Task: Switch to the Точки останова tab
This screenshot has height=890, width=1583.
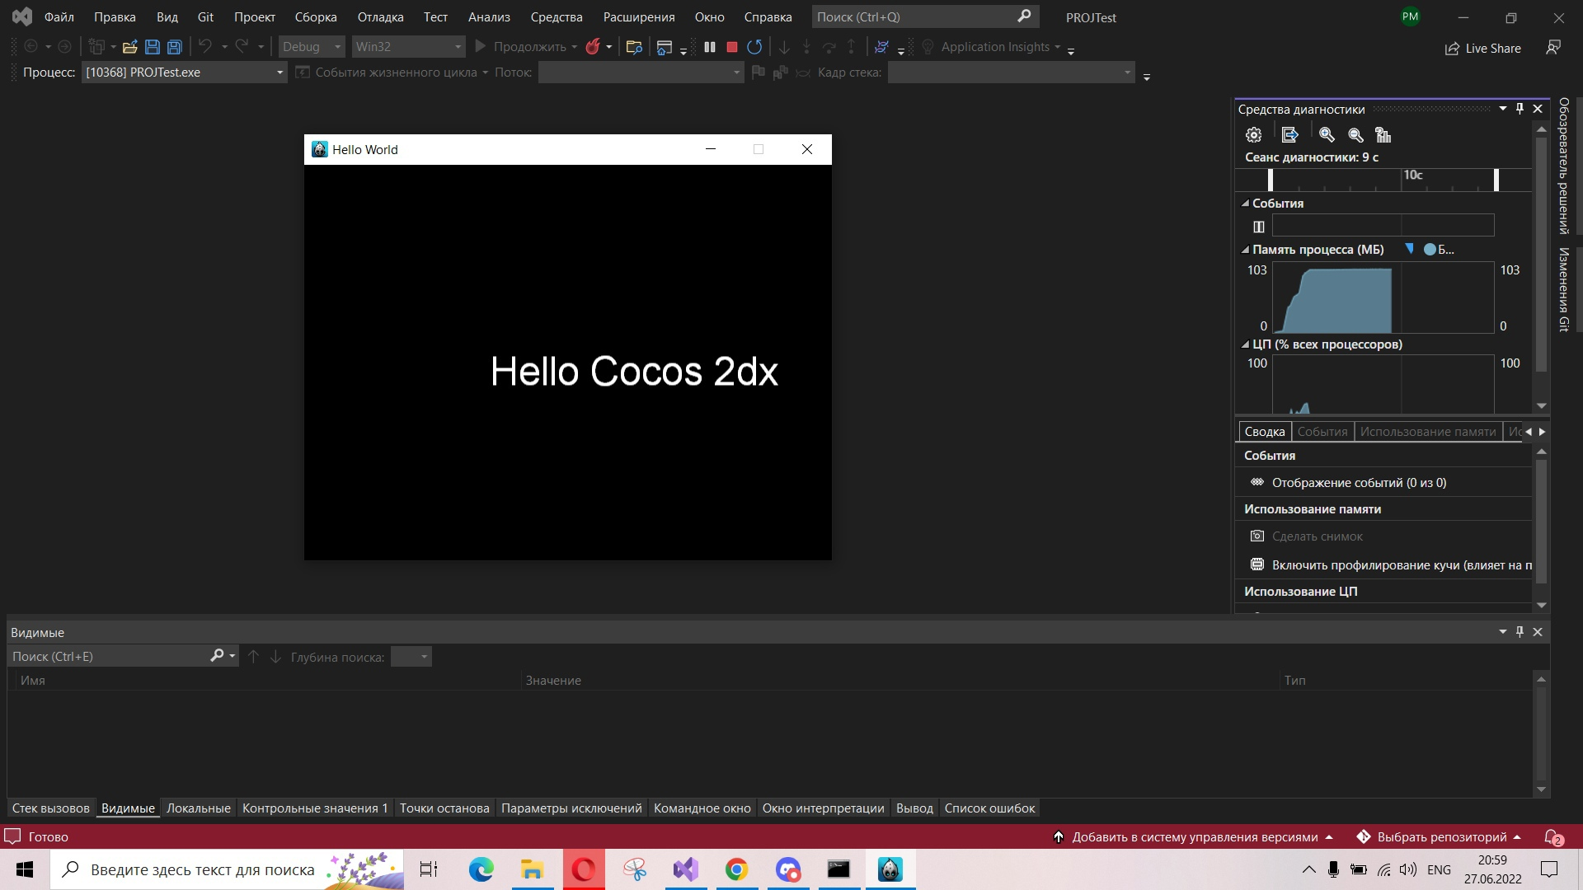Action: point(444,808)
